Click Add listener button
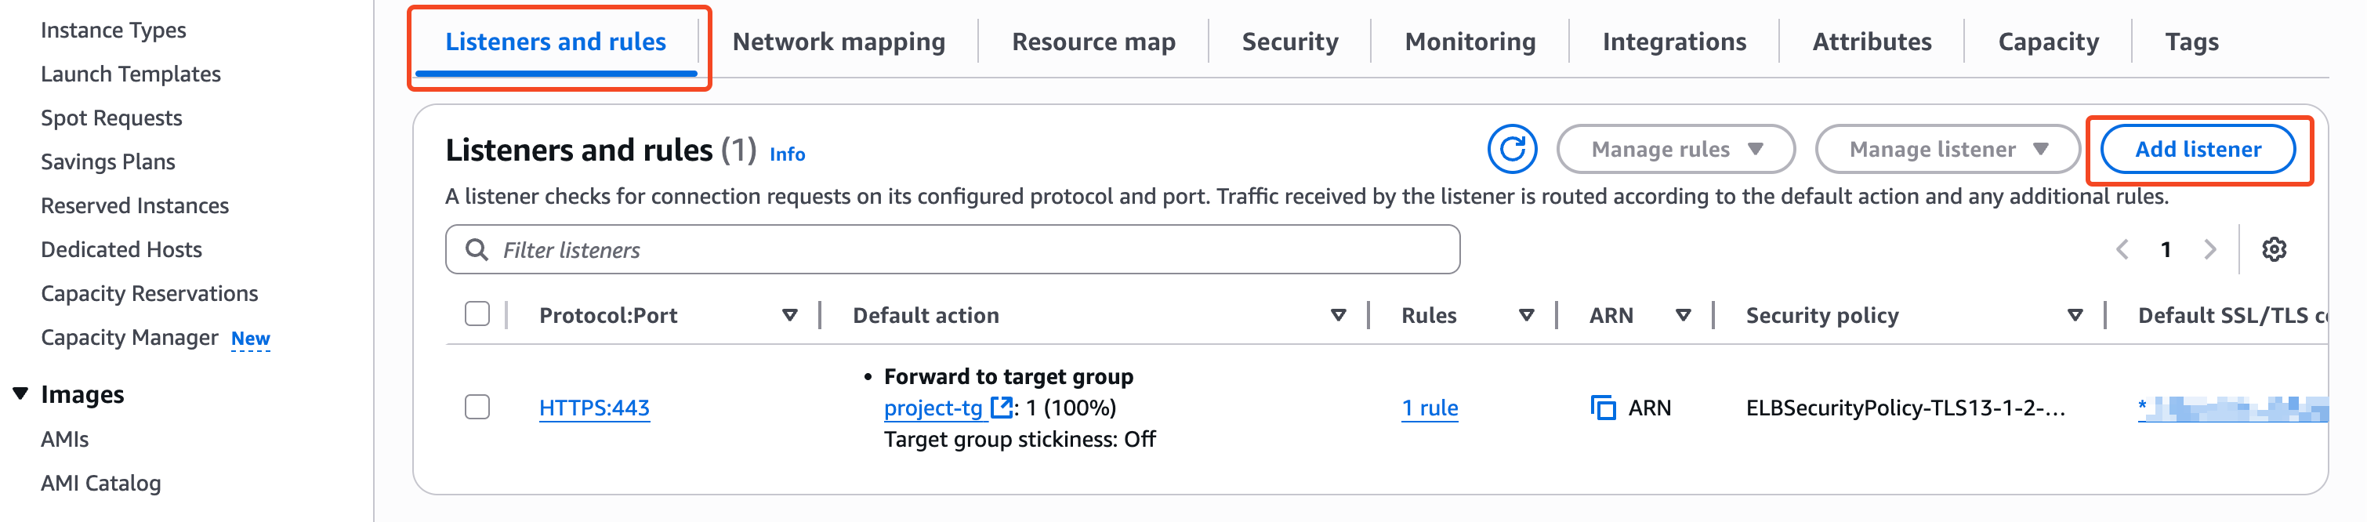 (2197, 149)
